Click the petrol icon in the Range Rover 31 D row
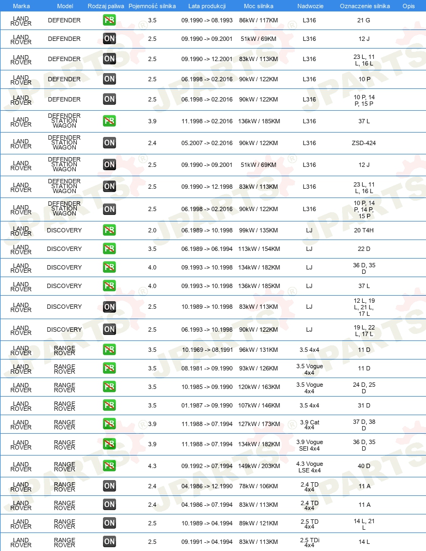 pyautogui.click(x=109, y=405)
